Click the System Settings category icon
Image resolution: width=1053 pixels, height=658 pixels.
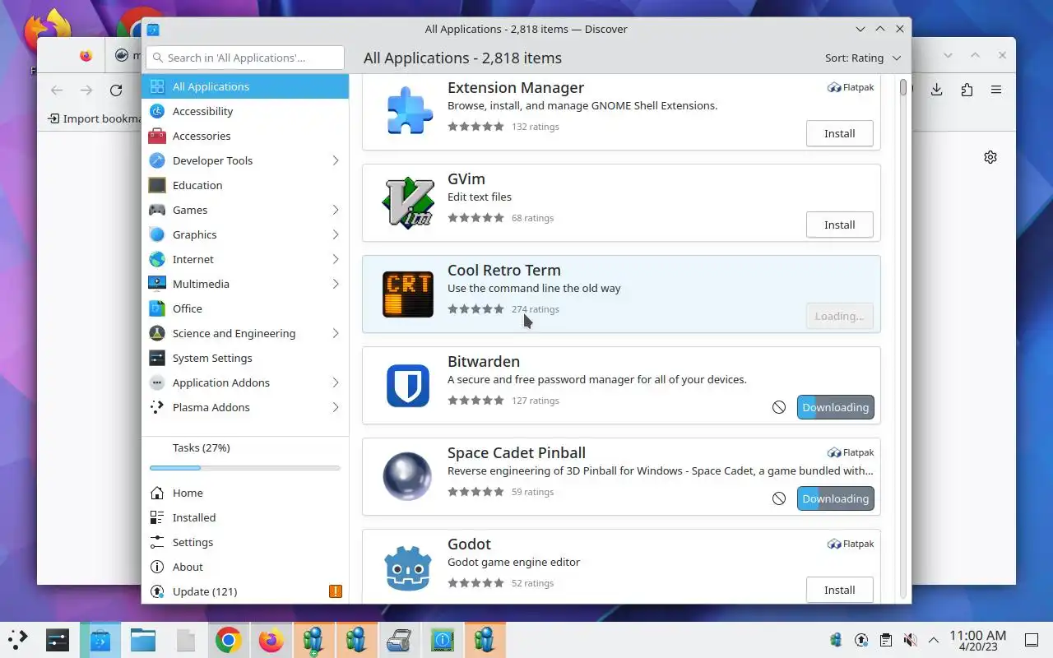(x=157, y=358)
